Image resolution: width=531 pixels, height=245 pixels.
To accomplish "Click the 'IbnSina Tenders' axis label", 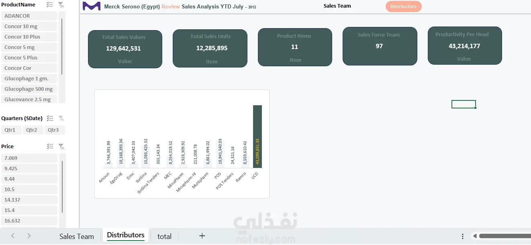I will point(149,183).
